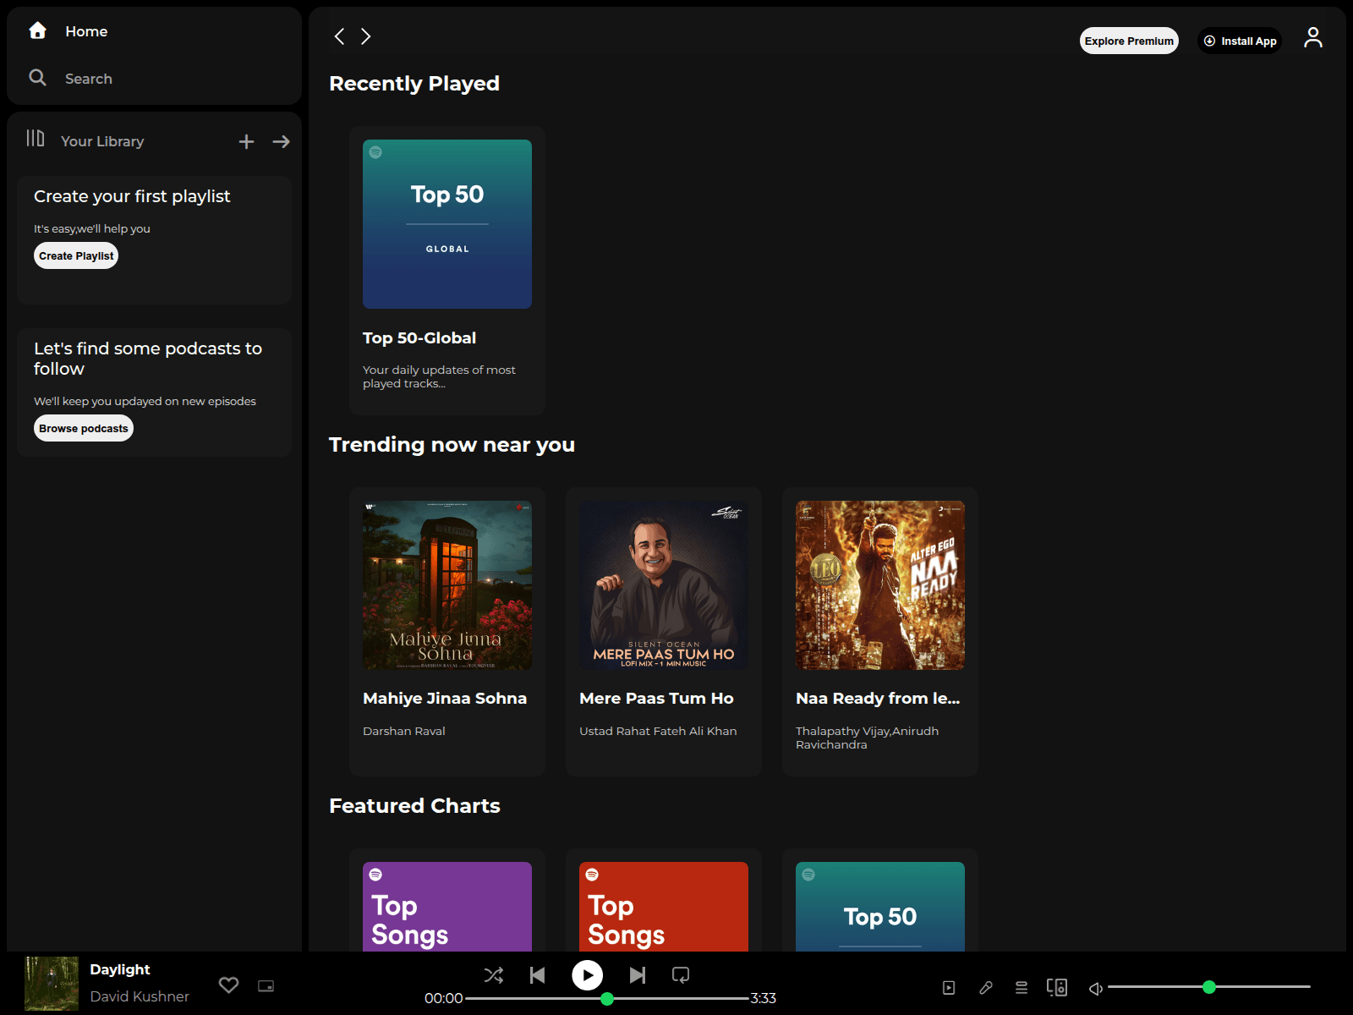Connect to a device icon
The image size is (1353, 1015).
pyautogui.click(x=1057, y=988)
